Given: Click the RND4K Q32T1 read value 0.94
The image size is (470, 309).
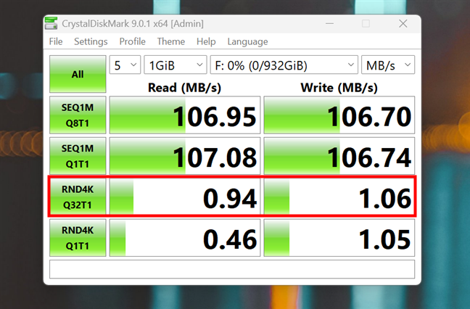Looking at the screenshot, I should [185, 197].
